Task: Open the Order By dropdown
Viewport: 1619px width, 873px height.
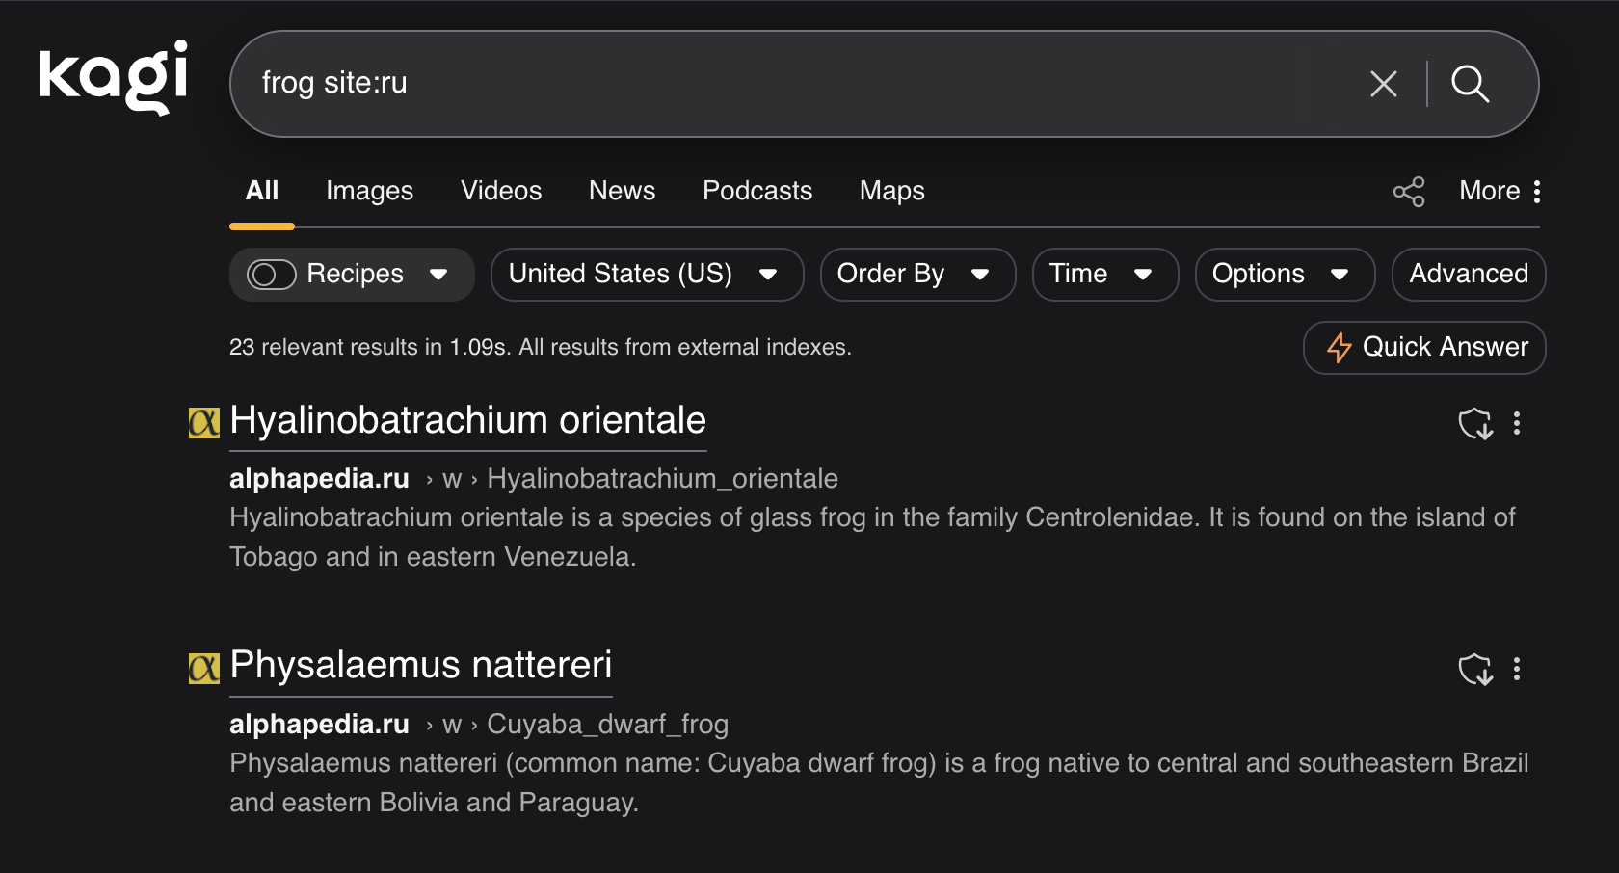Action: coord(916,275)
